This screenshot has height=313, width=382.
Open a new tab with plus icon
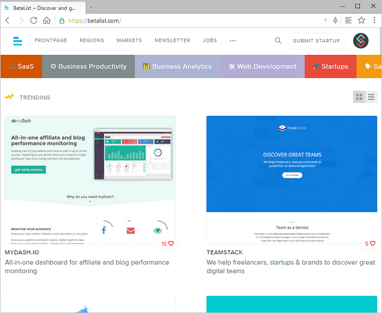coord(91,7)
